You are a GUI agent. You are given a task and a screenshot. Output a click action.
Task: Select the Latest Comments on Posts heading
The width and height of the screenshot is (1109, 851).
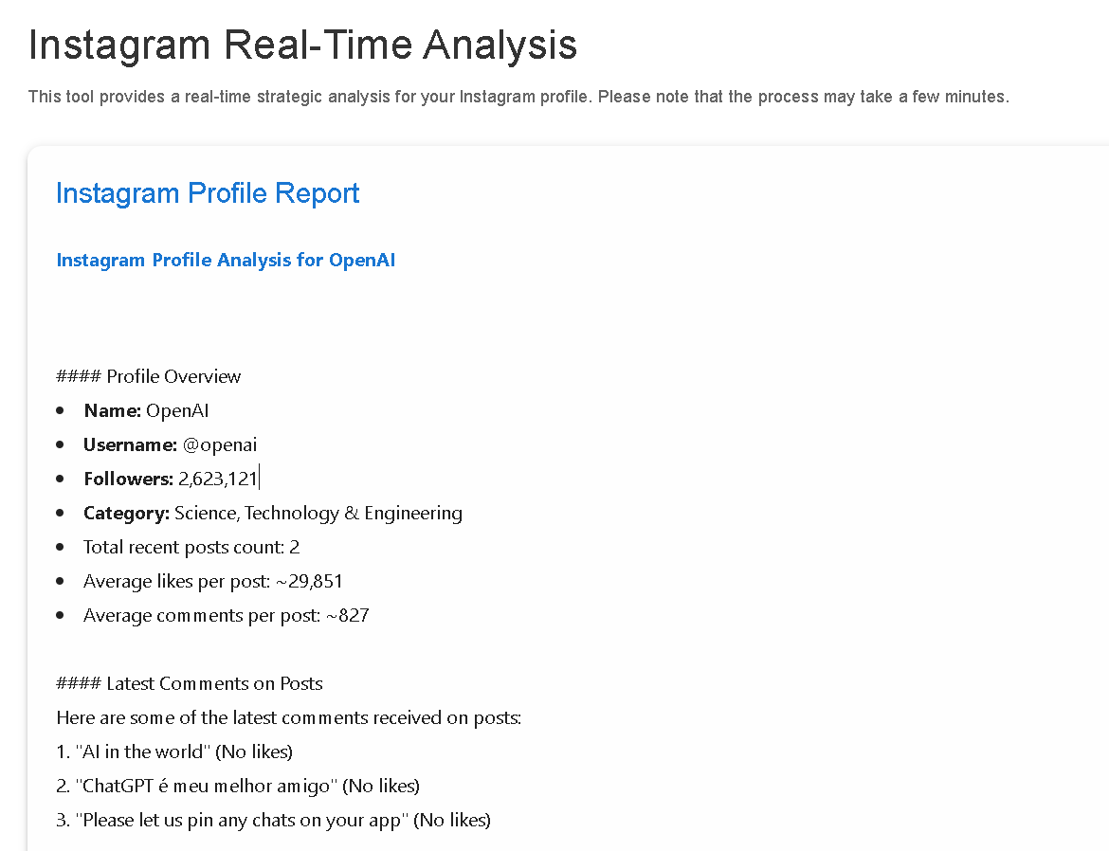(x=190, y=683)
